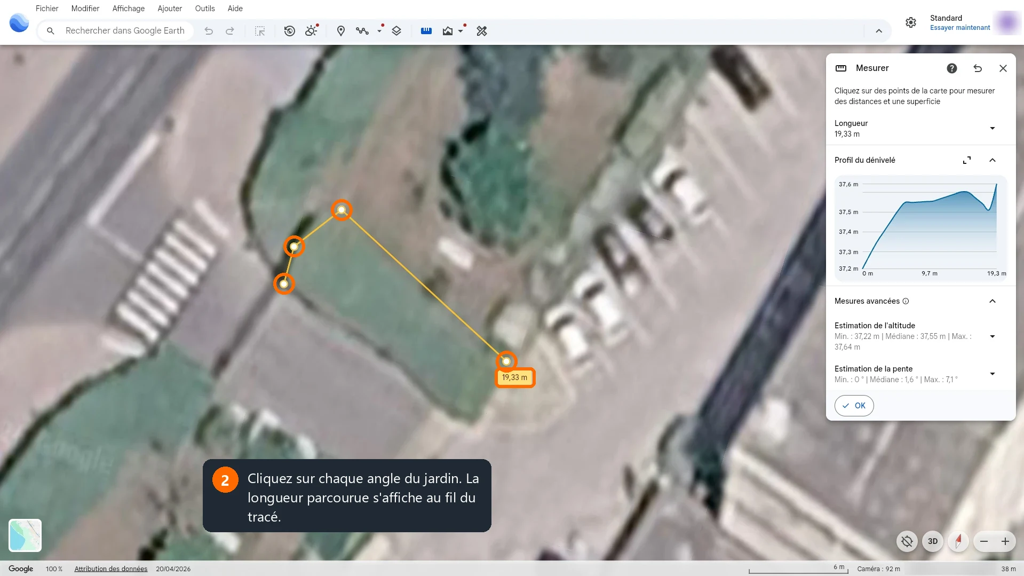Expand elevation profile to full view

[x=967, y=160]
